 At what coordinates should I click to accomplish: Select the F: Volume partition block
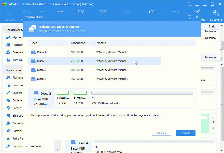click(80, 98)
